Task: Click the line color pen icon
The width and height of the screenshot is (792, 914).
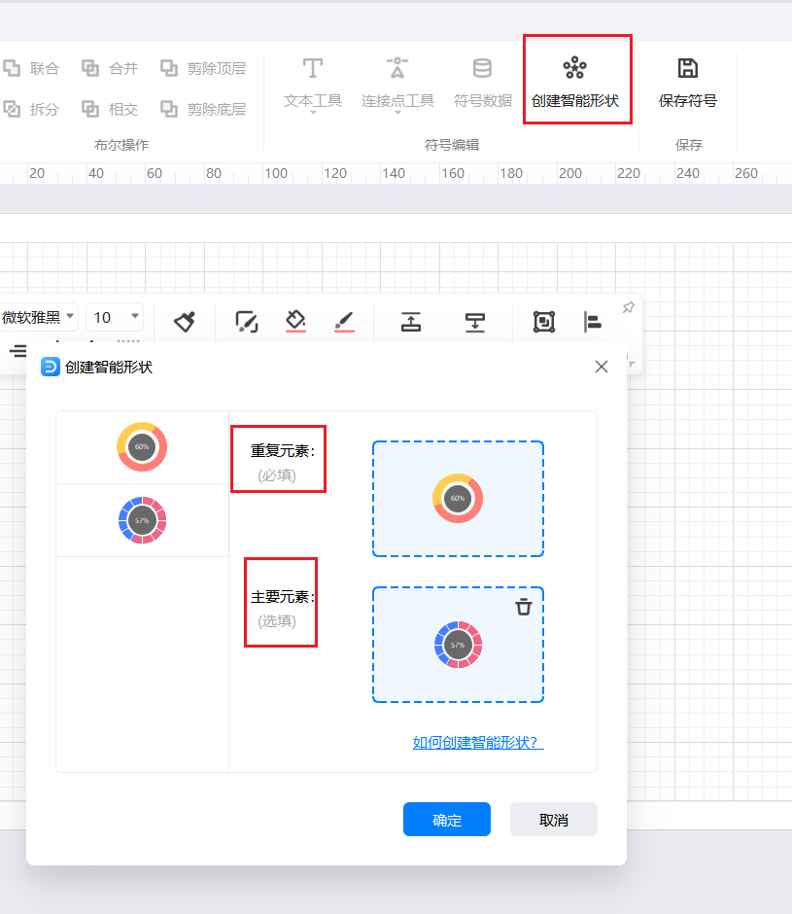Action: [344, 321]
